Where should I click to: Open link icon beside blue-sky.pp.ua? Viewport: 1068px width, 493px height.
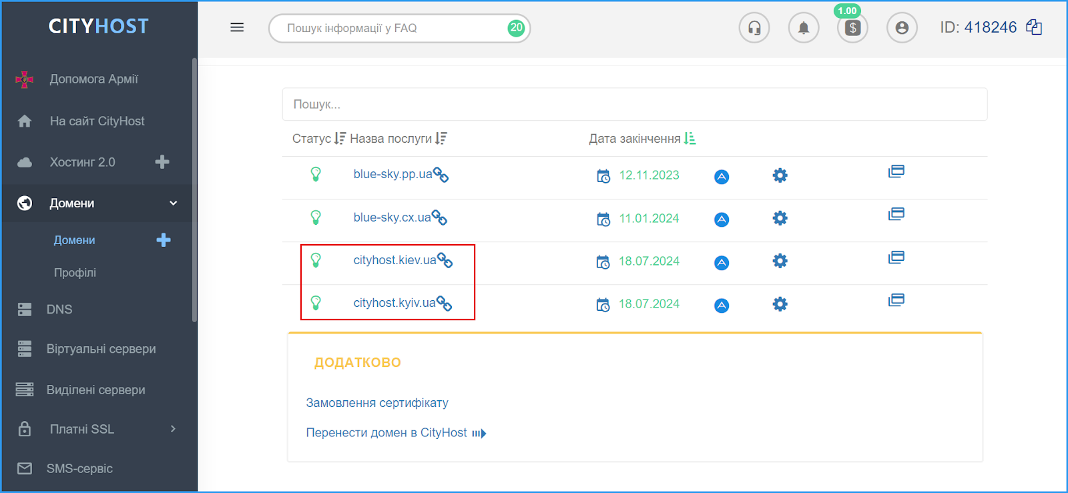[x=441, y=175]
